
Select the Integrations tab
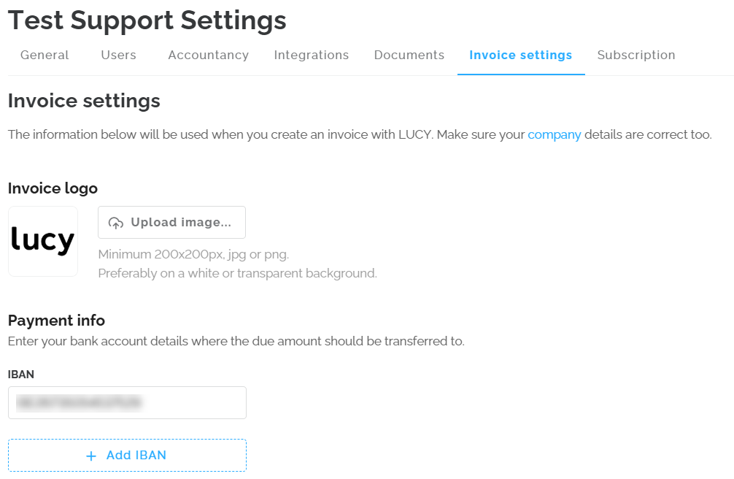(312, 55)
